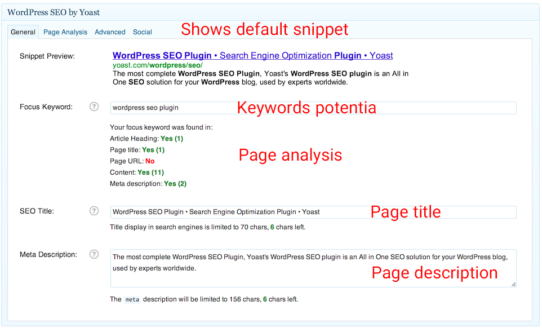Click the Meta Description help icon

[x=94, y=254]
